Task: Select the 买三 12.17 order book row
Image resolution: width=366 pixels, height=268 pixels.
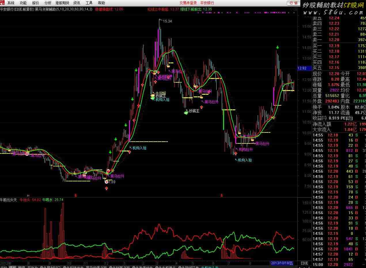Action: pyautogui.click(x=339, y=57)
